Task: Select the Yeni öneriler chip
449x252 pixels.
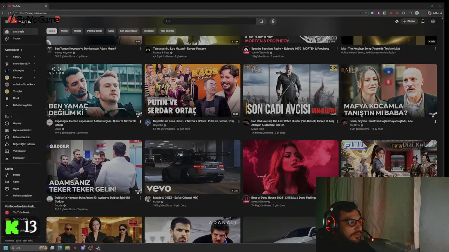Action: coord(167,31)
